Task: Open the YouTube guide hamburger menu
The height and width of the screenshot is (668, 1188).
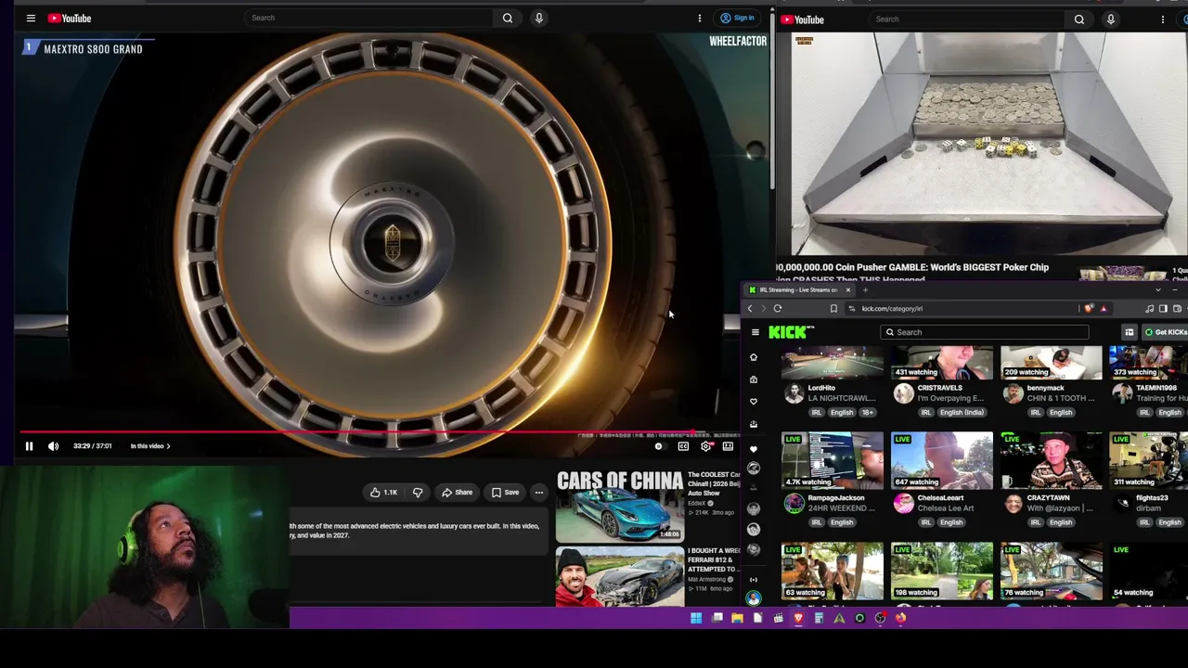Action: pyautogui.click(x=31, y=18)
